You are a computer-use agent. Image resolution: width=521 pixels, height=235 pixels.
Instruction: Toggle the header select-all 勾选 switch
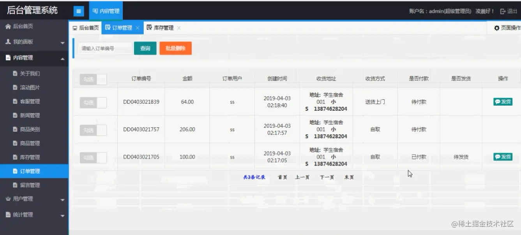coord(93,79)
